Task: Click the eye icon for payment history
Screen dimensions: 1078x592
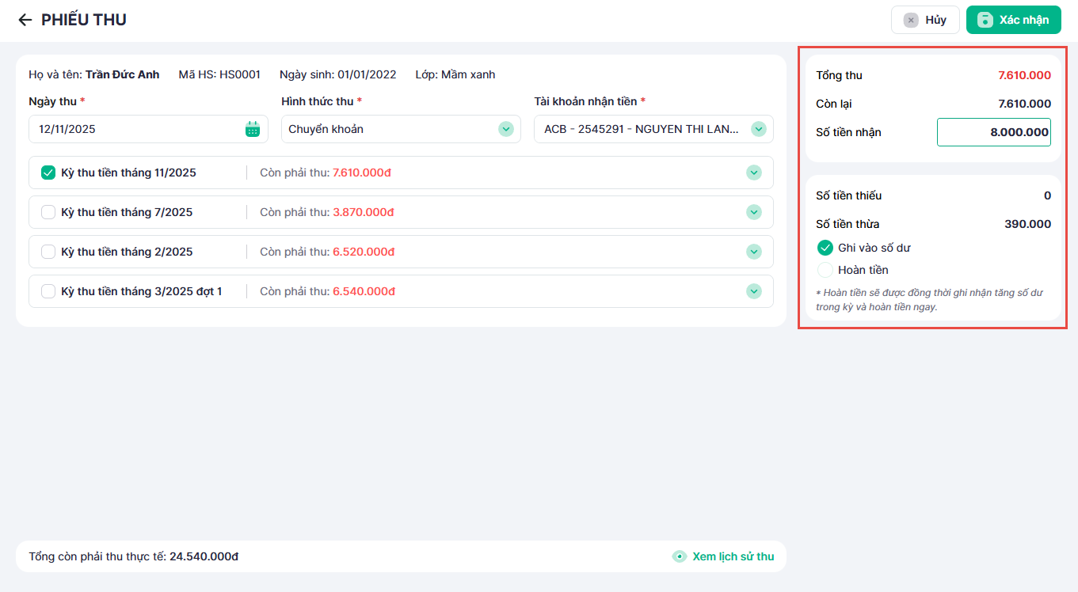Action: 679,556
